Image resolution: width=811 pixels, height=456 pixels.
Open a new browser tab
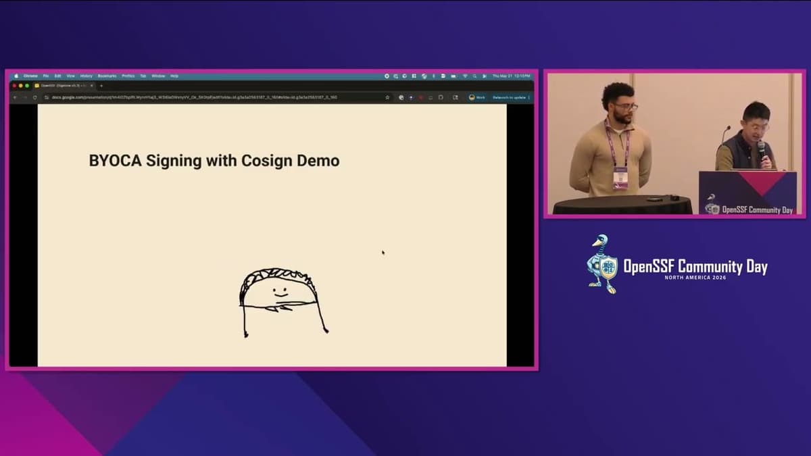click(x=101, y=86)
